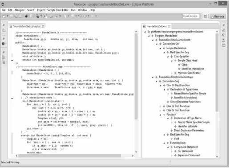Click the Quick Access search field
Image resolution: width=230 pixels, height=168 pixels.
pyautogui.click(x=190, y=16)
